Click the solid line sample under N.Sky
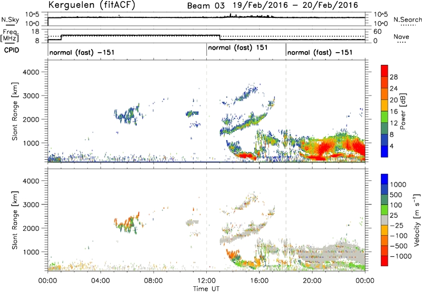Screen dimensions: 422x292 [10, 25]
